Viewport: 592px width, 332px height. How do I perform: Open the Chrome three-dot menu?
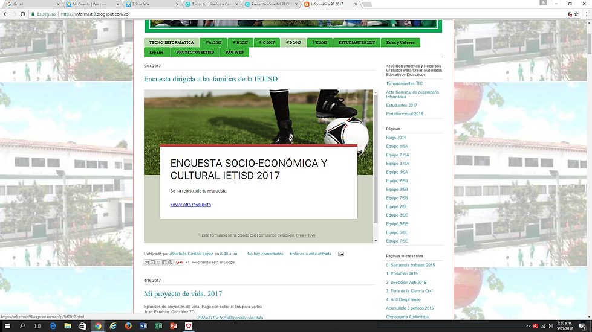pos(587,14)
